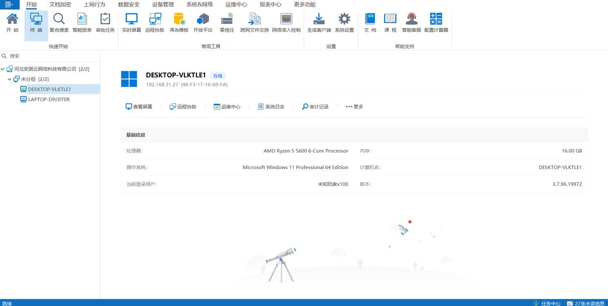Screen dimensions: 608x306
Task: Open the application menu dropdown at top-left
Action: (9, 4)
